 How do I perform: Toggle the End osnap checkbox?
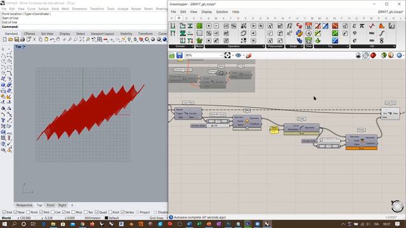click(x=4, y=212)
